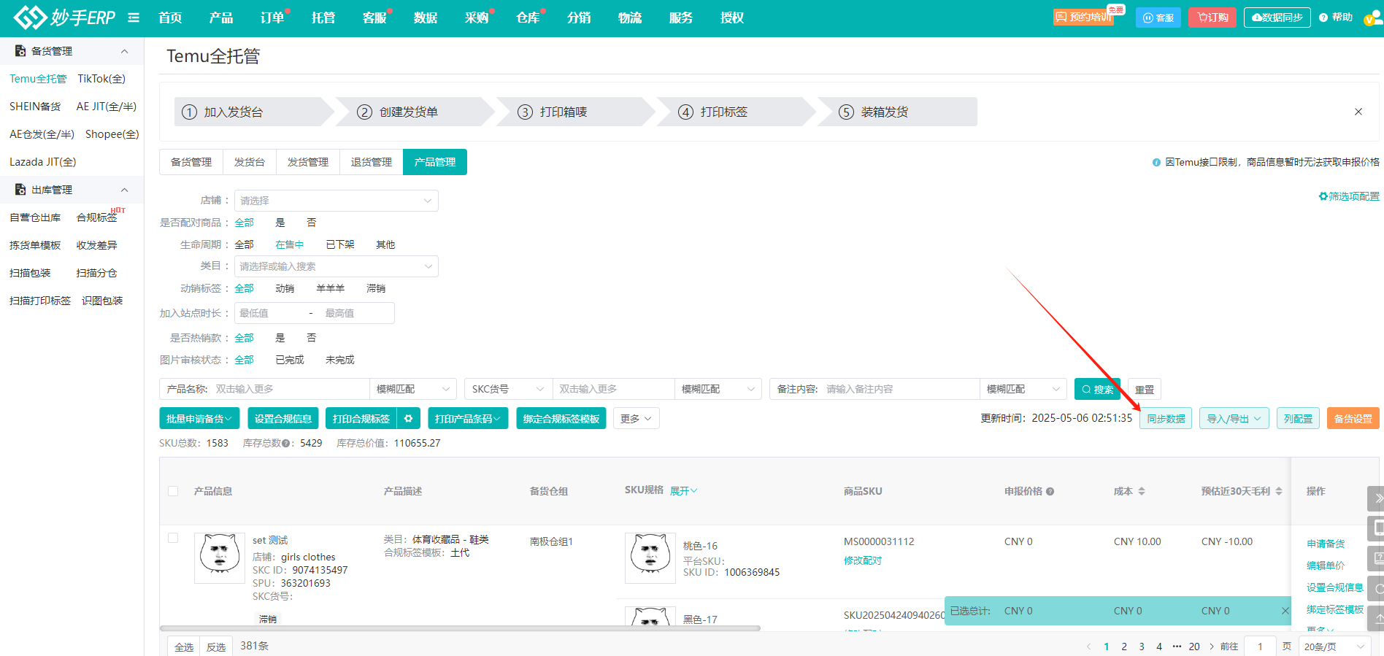The height and width of the screenshot is (656, 1384).
Task: Open 备注内容 模糊匹配 dropdown
Action: click(1023, 389)
